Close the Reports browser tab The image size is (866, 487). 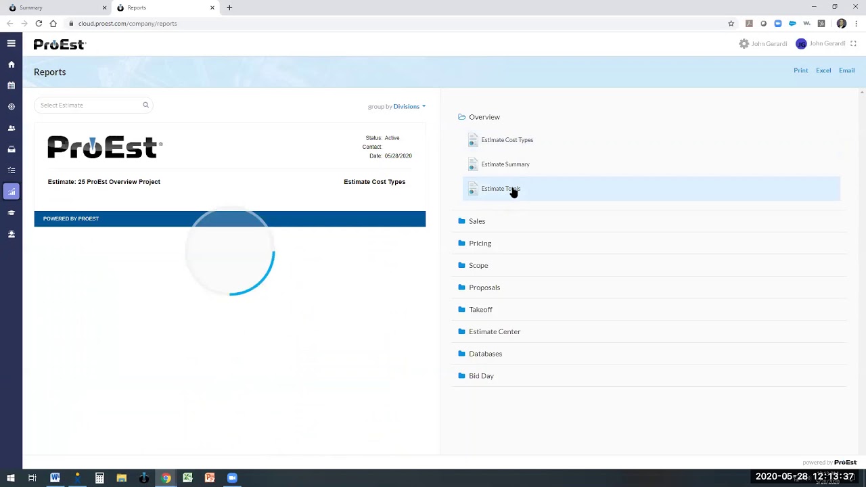coord(212,7)
